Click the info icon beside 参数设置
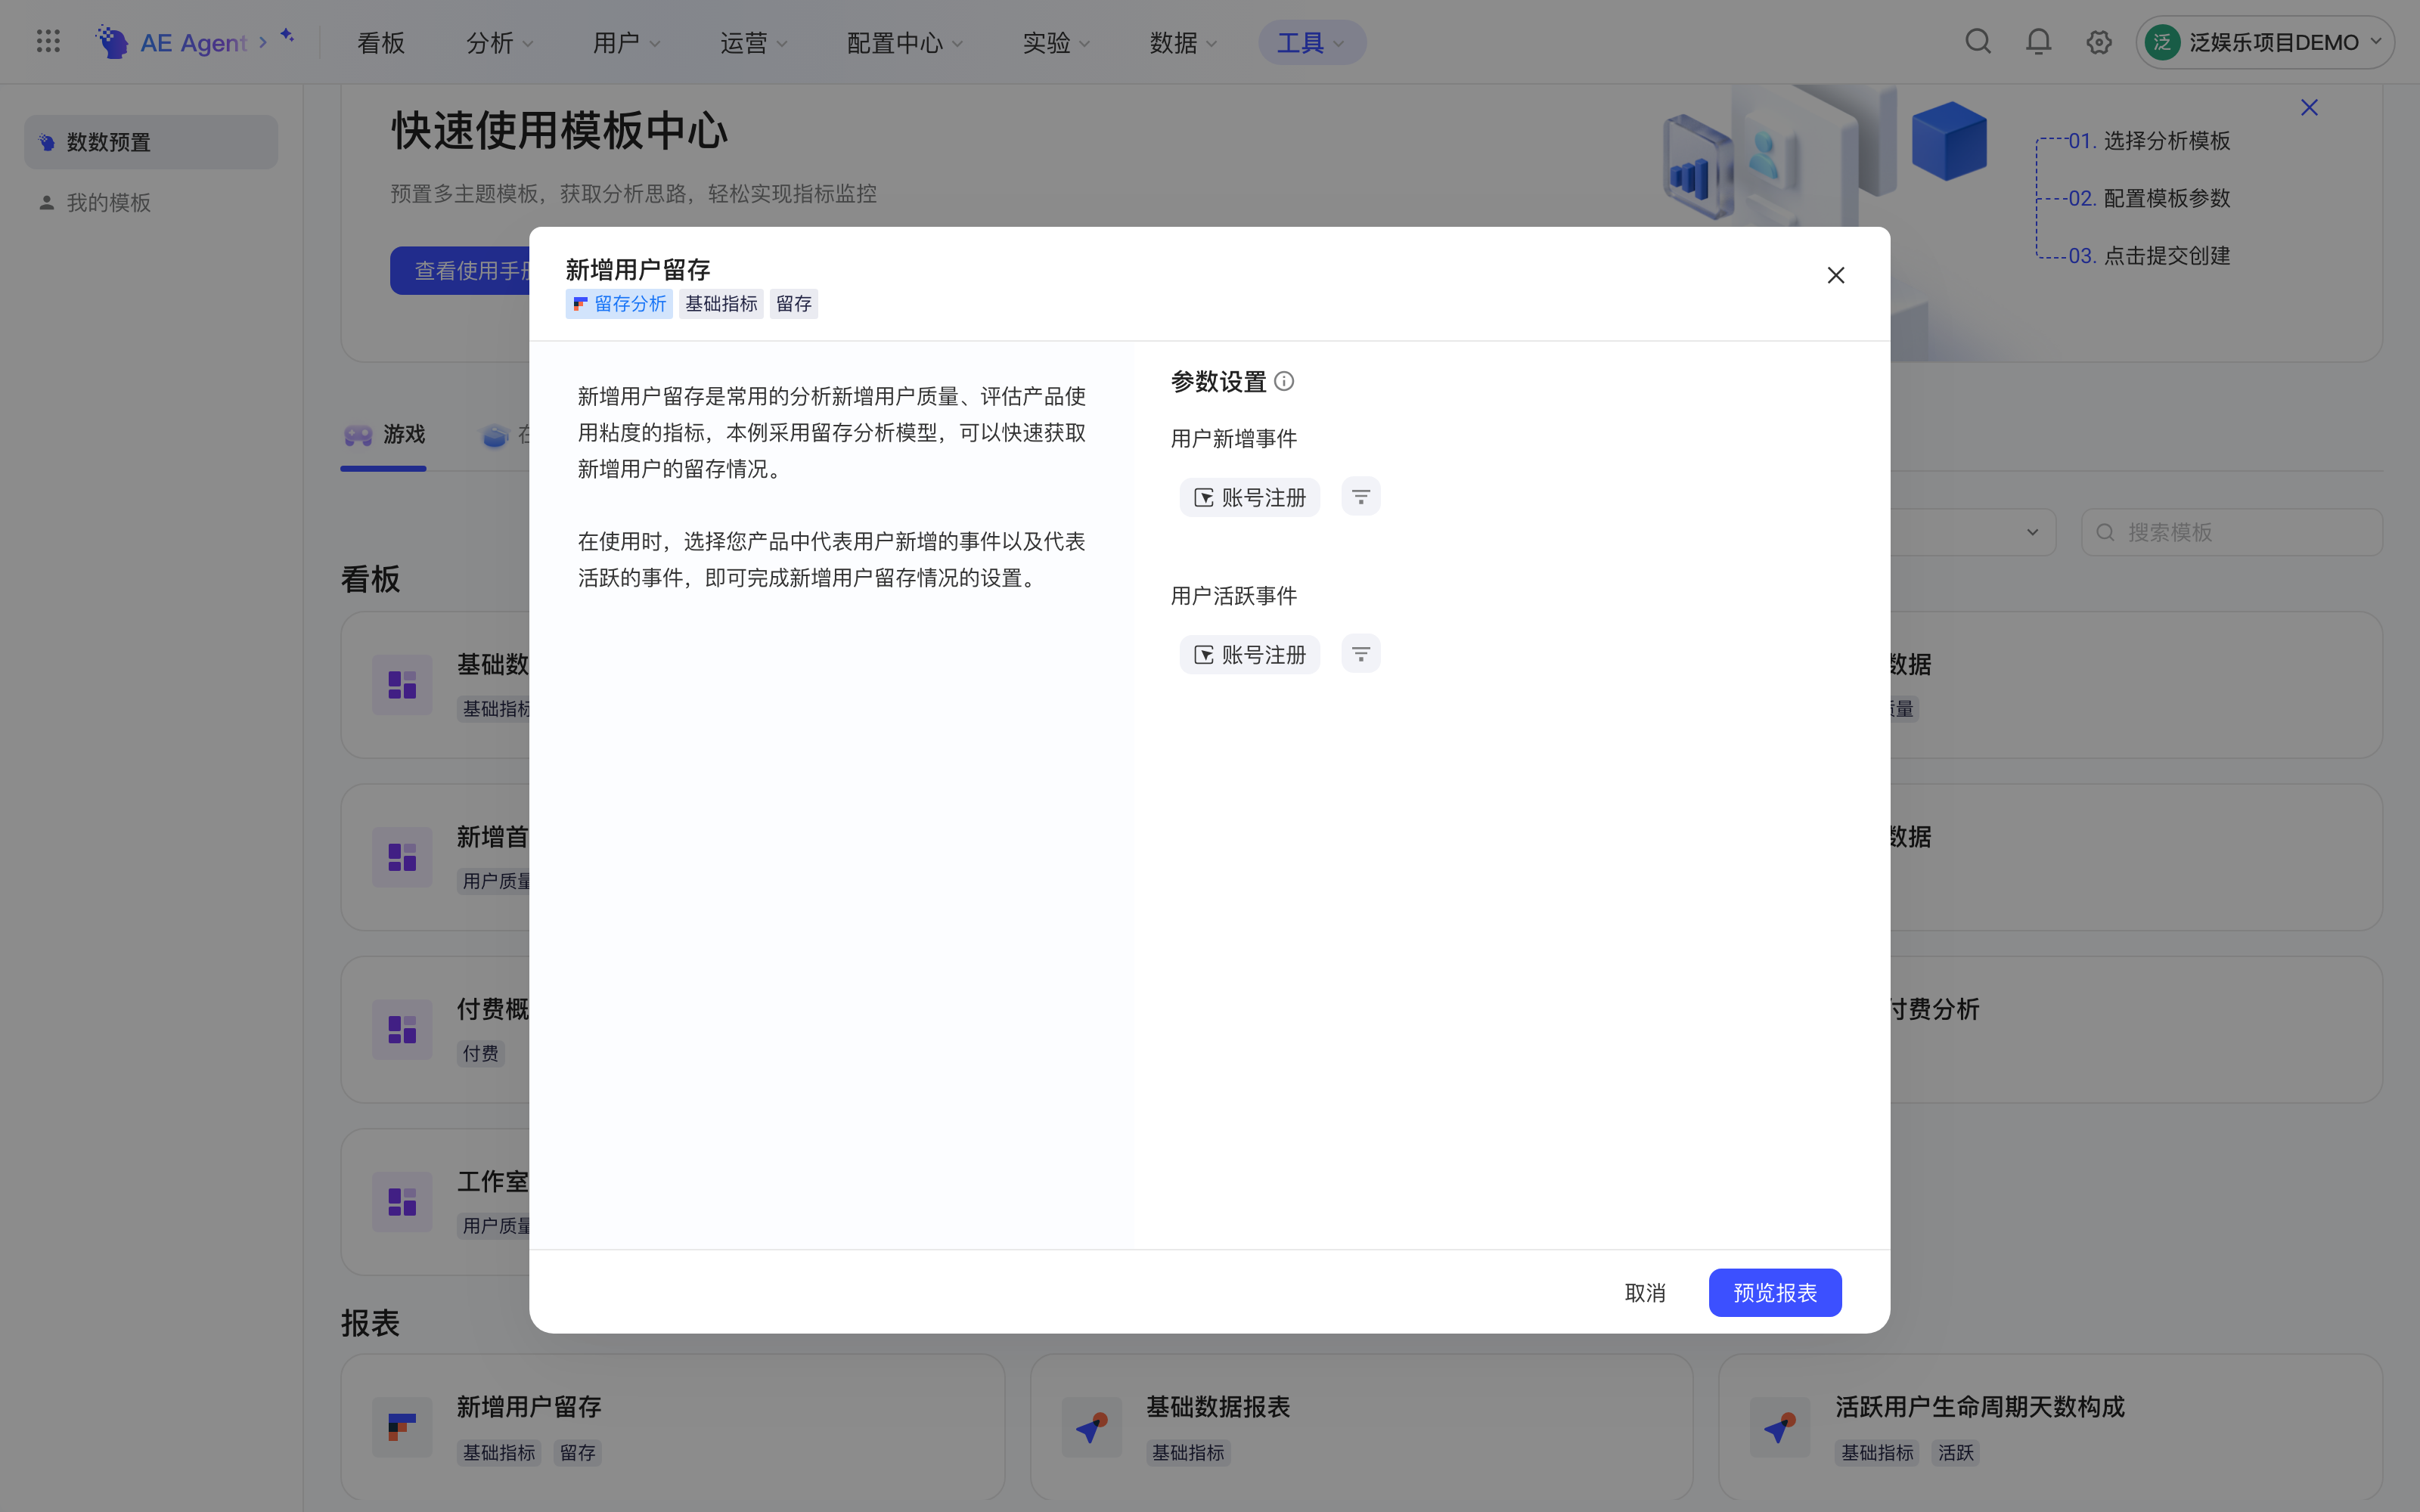This screenshot has height=1512, width=2420. tap(1284, 381)
